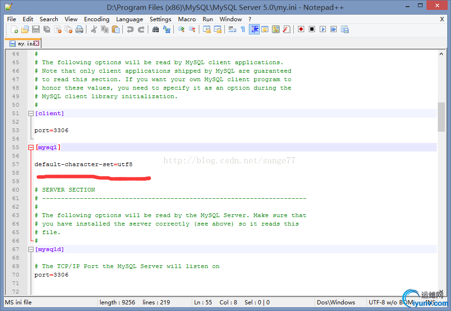Open a file using the folder icon

pyautogui.click(x=25, y=29)
